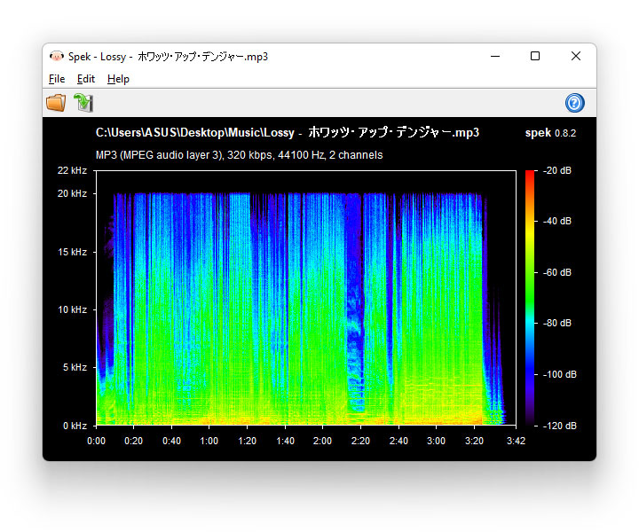The height and width of the screenshot is (532, 639).
Task: Click the Spek pig icon in title bar
Action: point(57,57)
